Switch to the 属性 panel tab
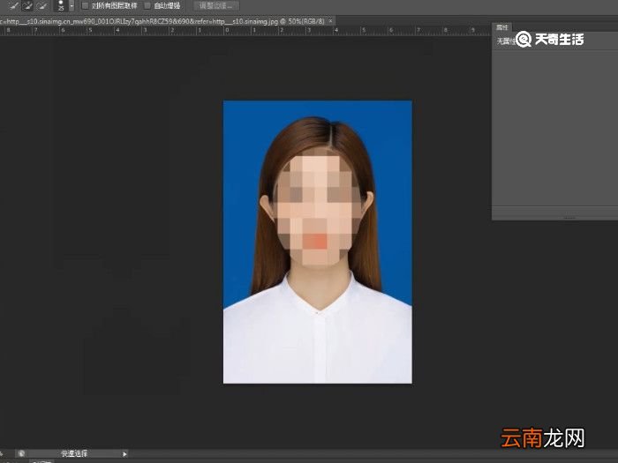 [x=501, y=27]
